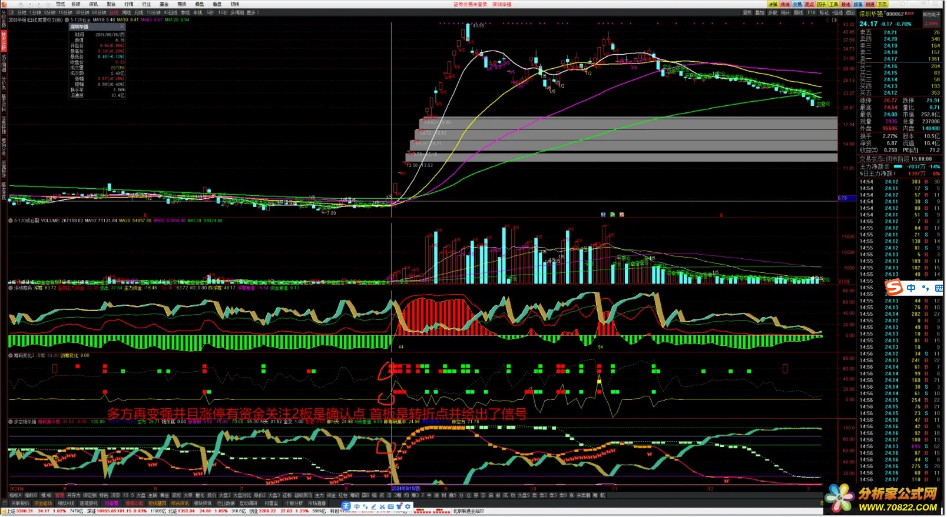Image resolution: width=947 pixels, height=517 pixels.
Task: Click the 多股 chart option
Action: tap(773, 12)
